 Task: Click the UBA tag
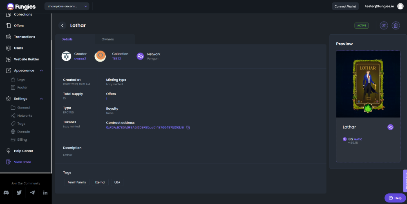pyautogui.click(x=117, y=182)
